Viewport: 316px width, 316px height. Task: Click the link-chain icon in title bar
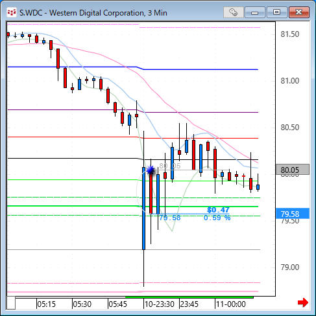(x=234, y=12)
